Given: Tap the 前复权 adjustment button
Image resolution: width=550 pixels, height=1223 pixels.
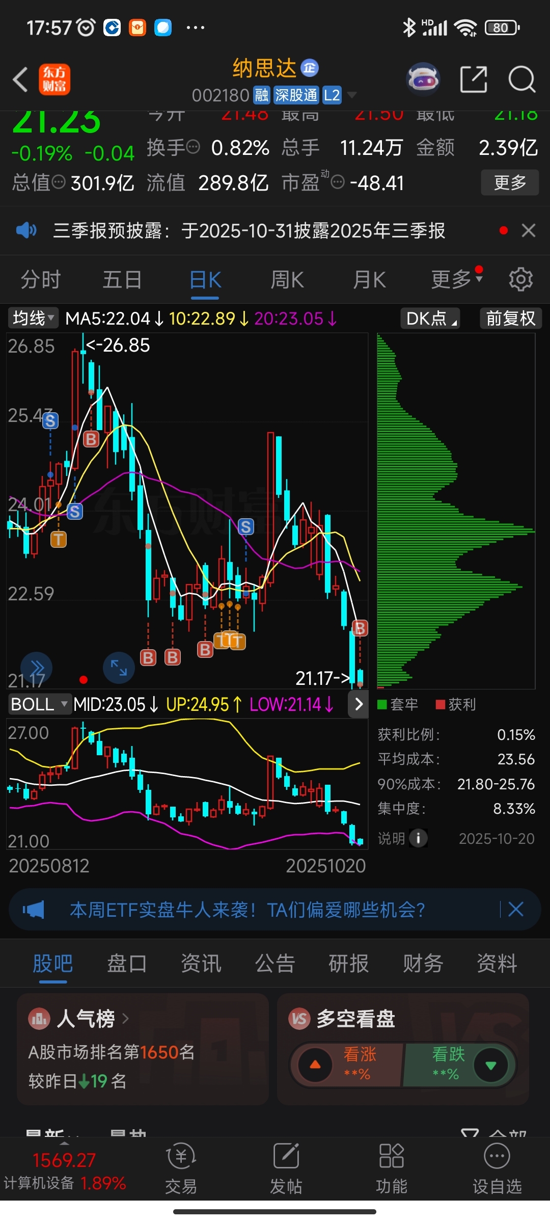Looking at the screenshot, I should tap(510, 318).
